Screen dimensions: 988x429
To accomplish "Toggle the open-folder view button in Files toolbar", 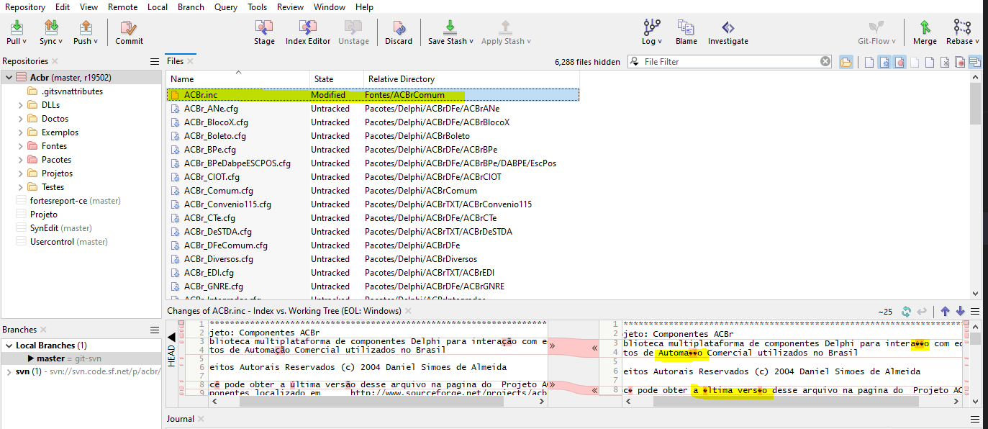I will [846, 62].
